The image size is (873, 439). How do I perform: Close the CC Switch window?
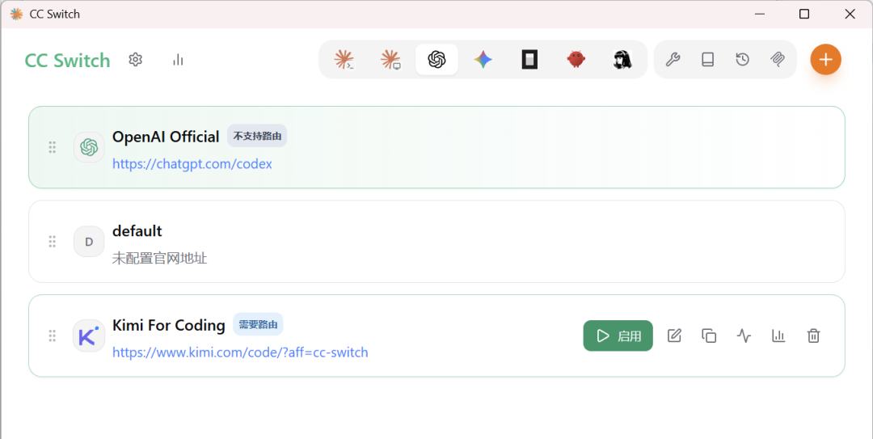[x=850, y=14]
